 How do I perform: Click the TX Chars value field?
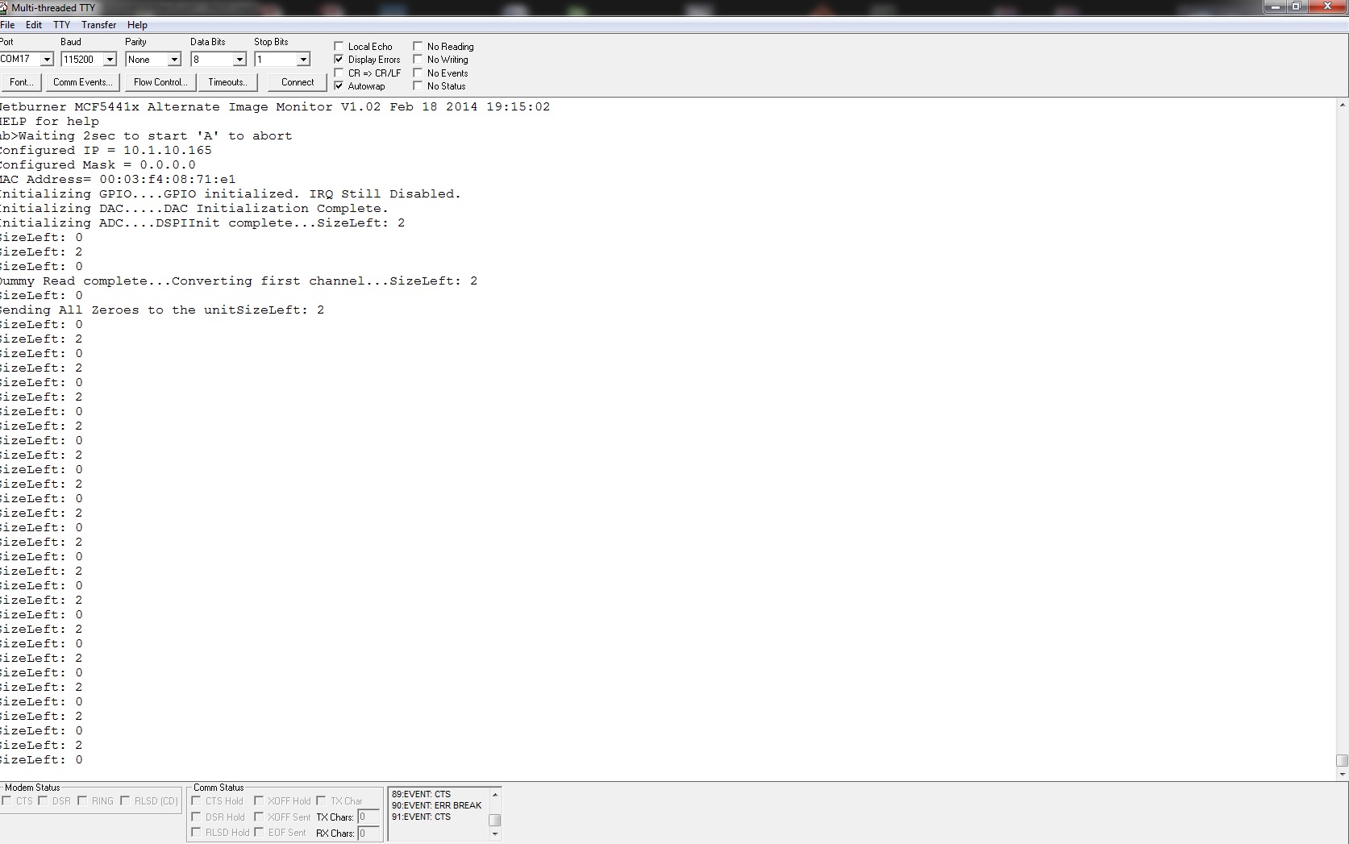coord(368,817)
